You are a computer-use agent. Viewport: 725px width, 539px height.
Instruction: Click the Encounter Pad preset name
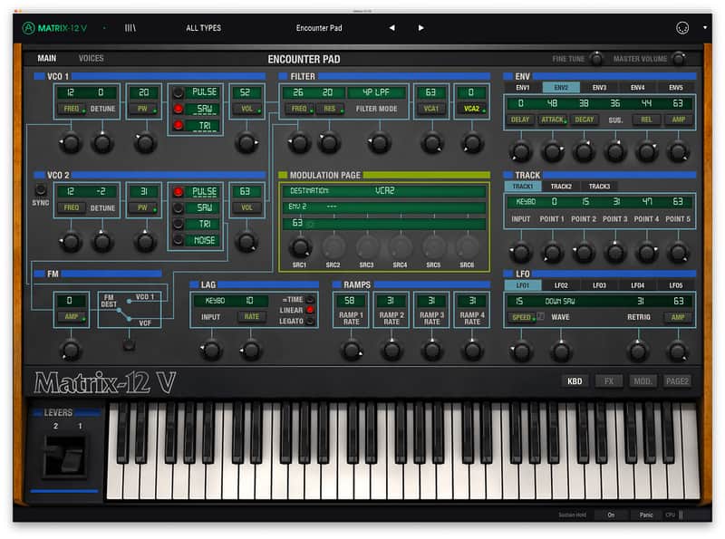pyautogui.click(x=319, y=28)
